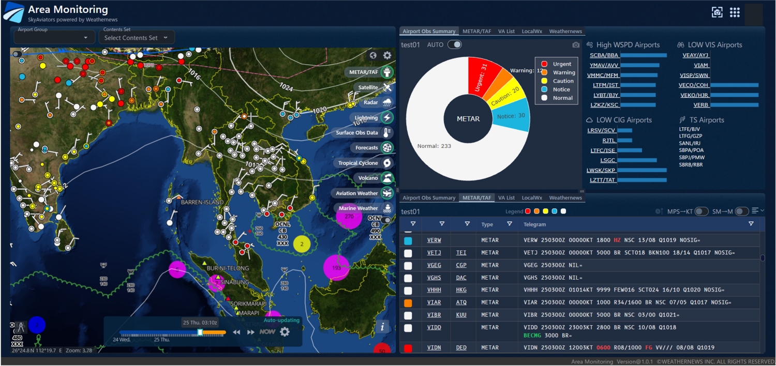Enable the Satellite layer icon

pyautogui.click(x=387, y=87)
